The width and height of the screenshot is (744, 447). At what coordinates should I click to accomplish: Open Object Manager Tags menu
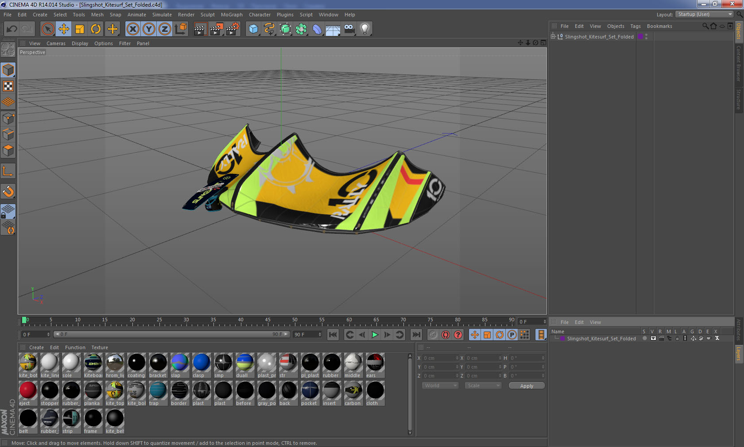635,26
